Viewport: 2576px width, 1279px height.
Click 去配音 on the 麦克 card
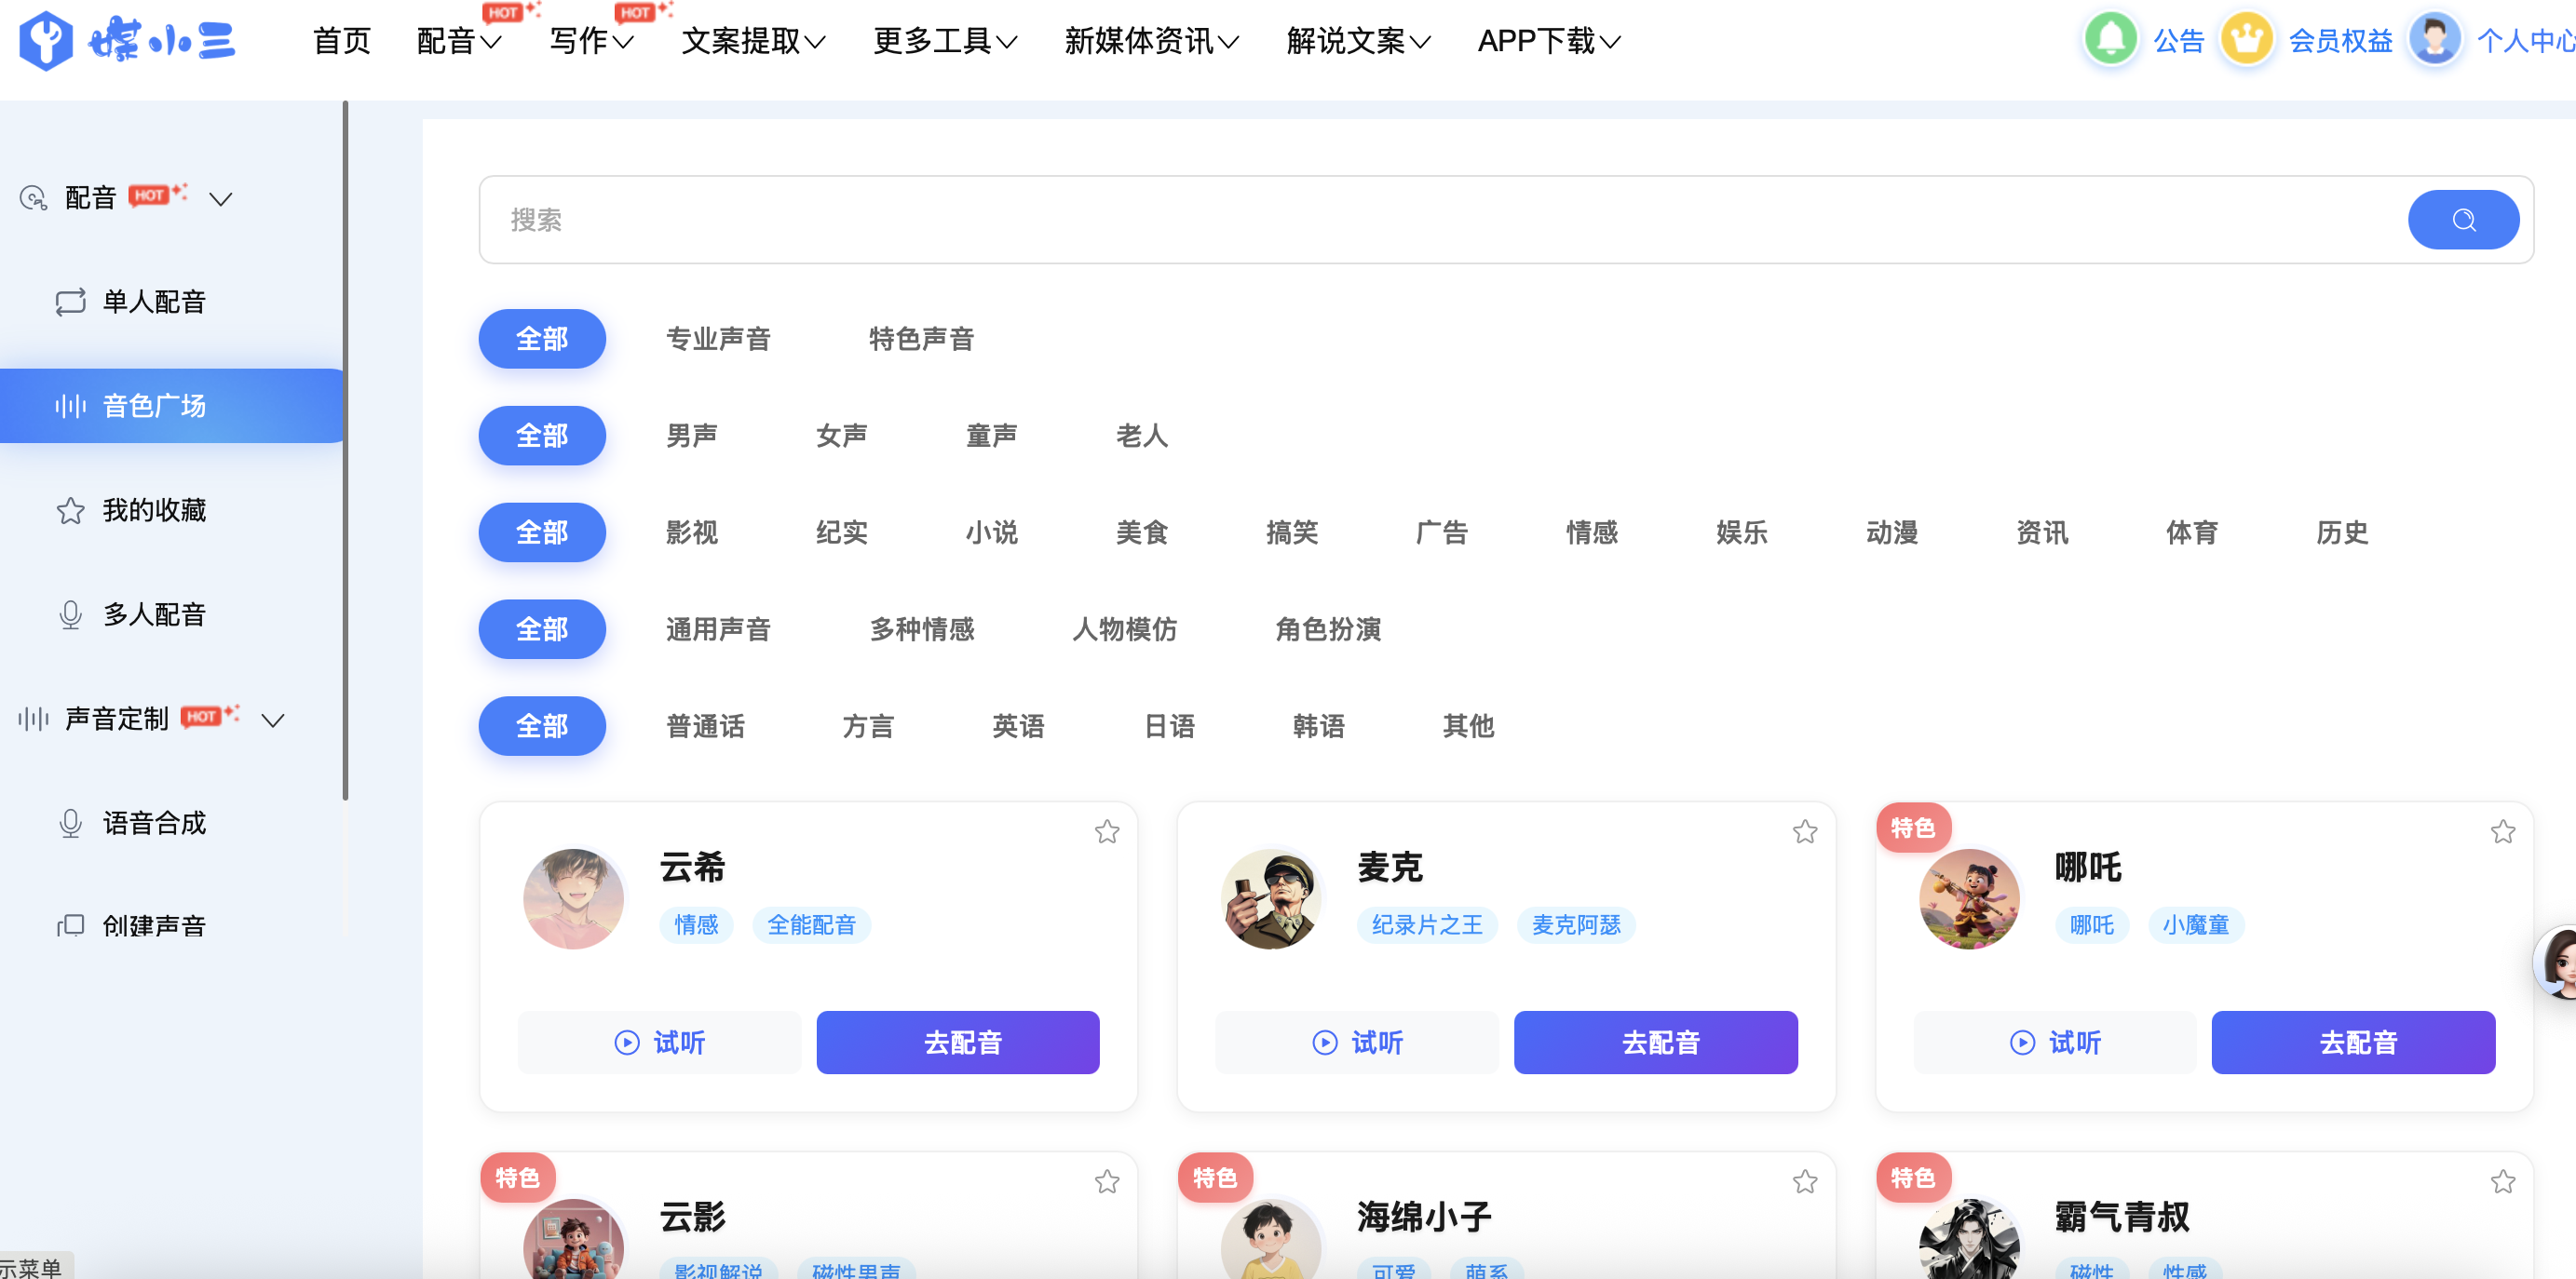[1656, 1043]
